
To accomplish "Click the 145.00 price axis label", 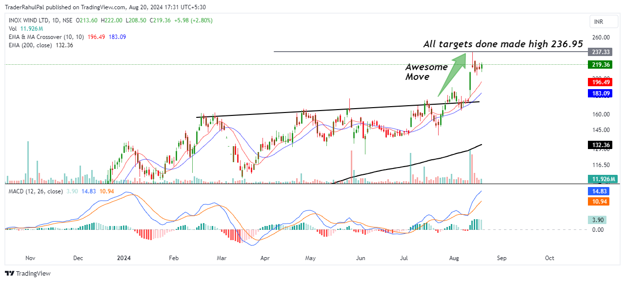I will (601, 130).
